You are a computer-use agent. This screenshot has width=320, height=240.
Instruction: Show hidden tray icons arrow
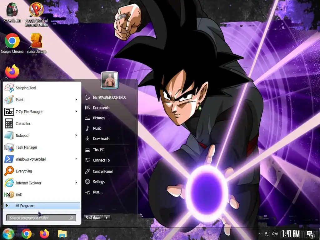[x=260, y=234]
